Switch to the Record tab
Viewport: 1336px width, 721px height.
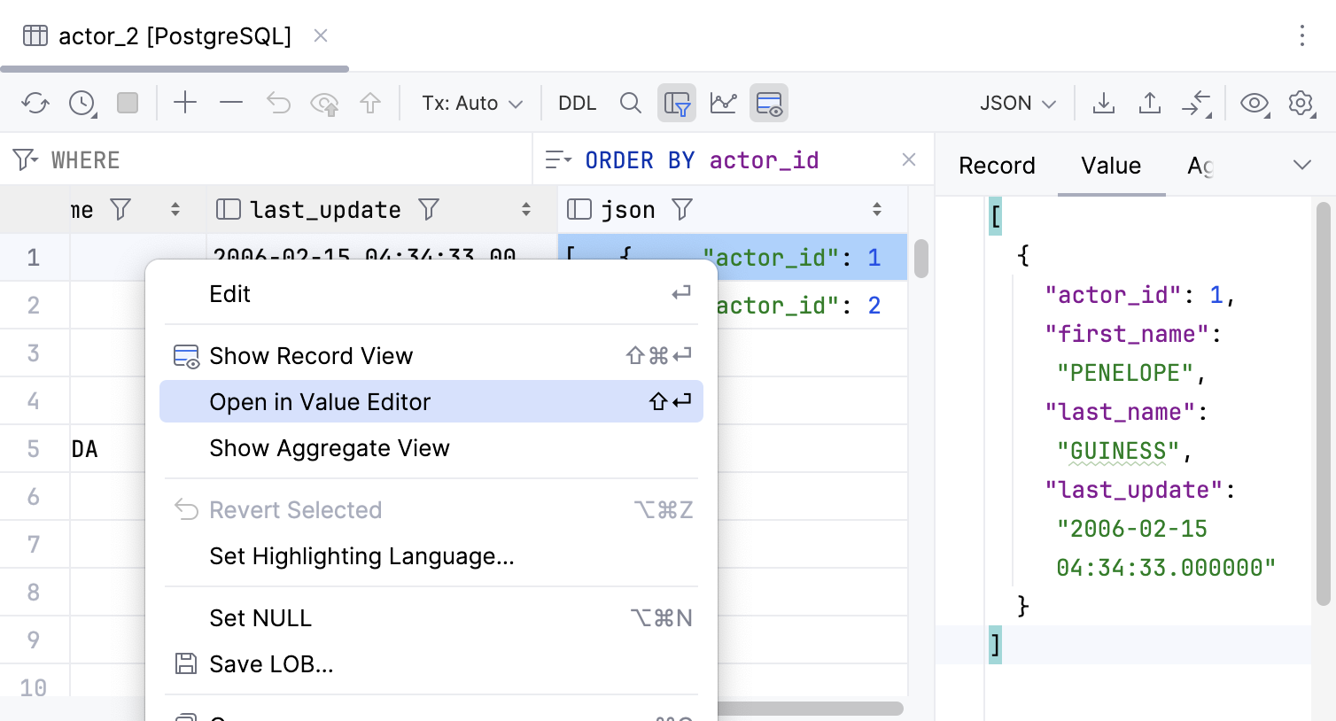[997, 166]
